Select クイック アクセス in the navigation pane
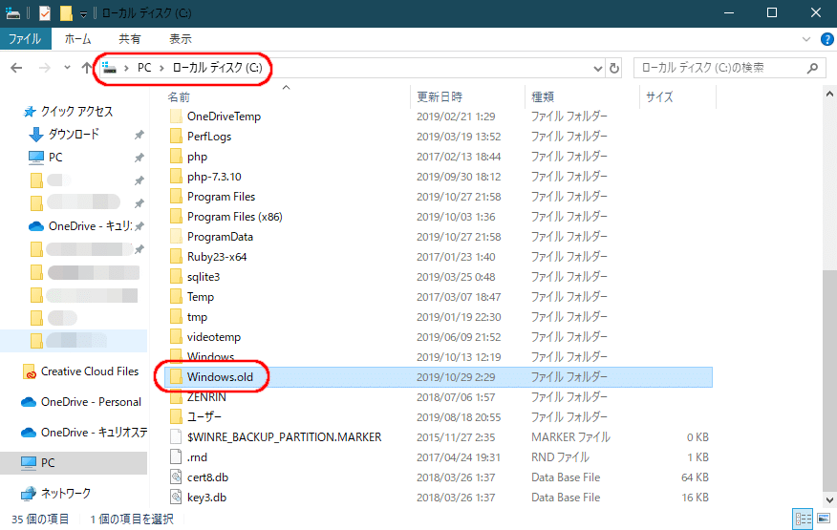The width and height of the screenshot is (837, 530). [76, 111]
